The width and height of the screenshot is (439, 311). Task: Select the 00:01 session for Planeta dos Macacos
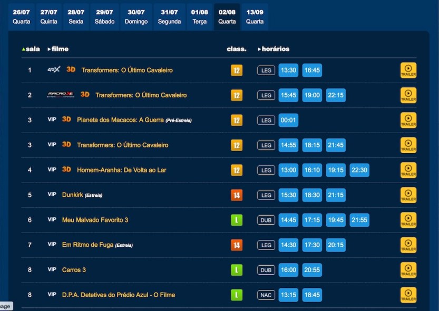coord(288,120)
